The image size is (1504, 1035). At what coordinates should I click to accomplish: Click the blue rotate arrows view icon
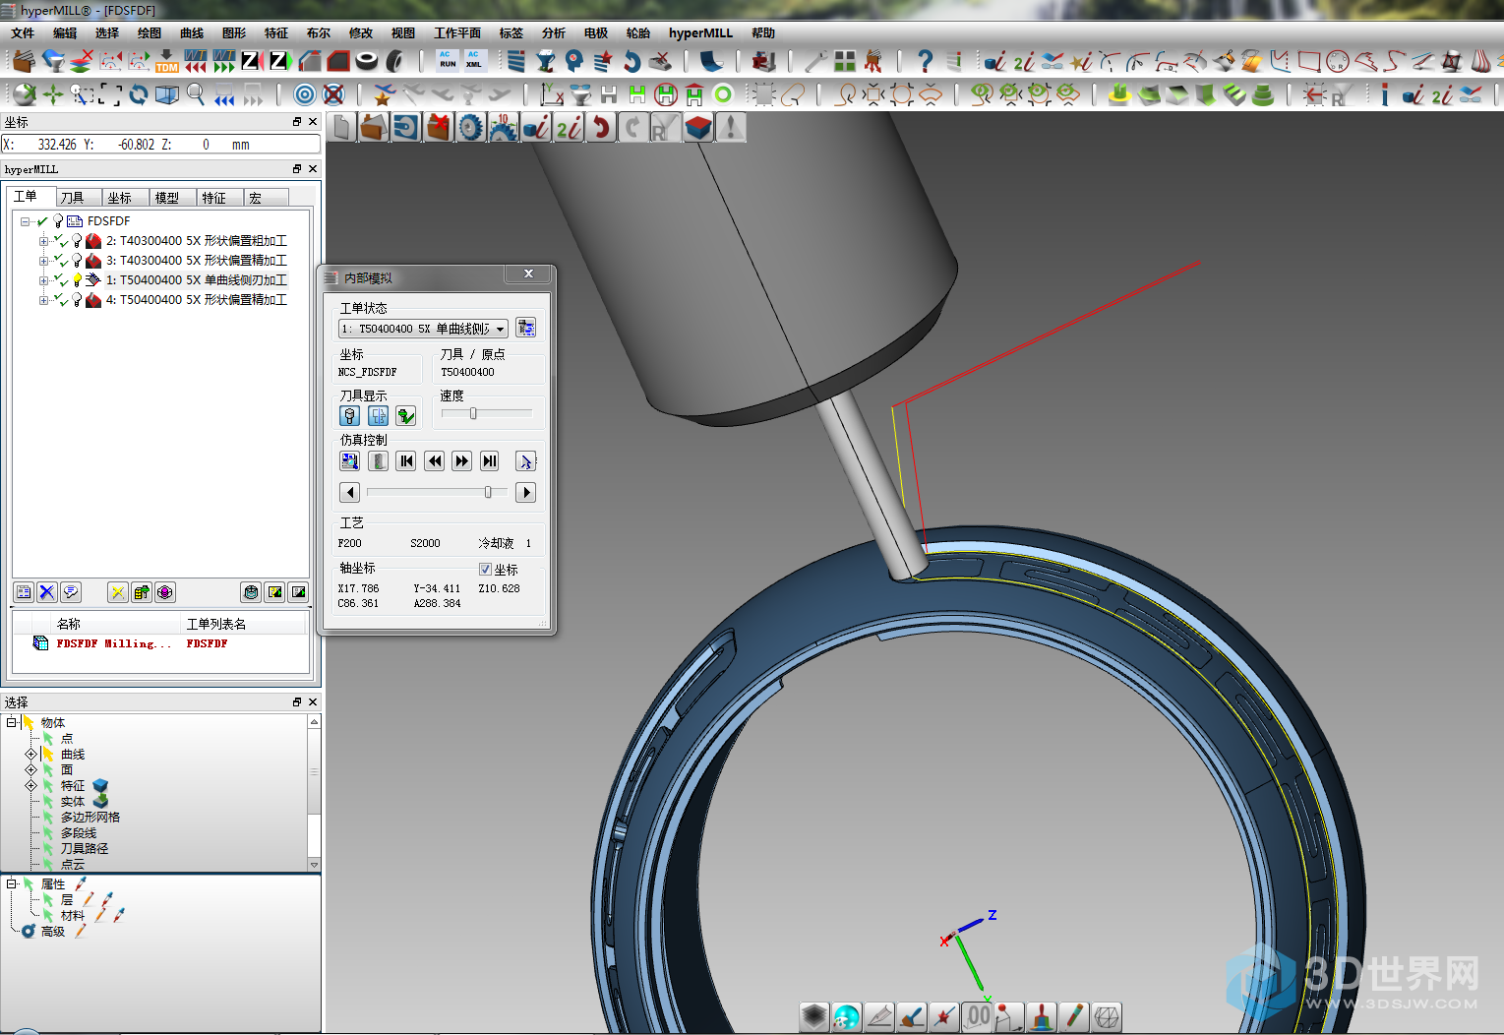click(x=139, y=94)
